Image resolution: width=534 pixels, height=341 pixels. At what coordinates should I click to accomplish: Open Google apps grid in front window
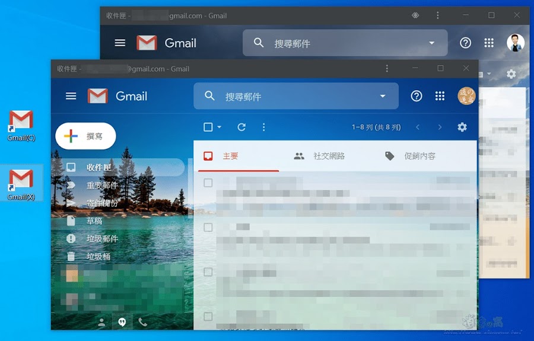440,96
